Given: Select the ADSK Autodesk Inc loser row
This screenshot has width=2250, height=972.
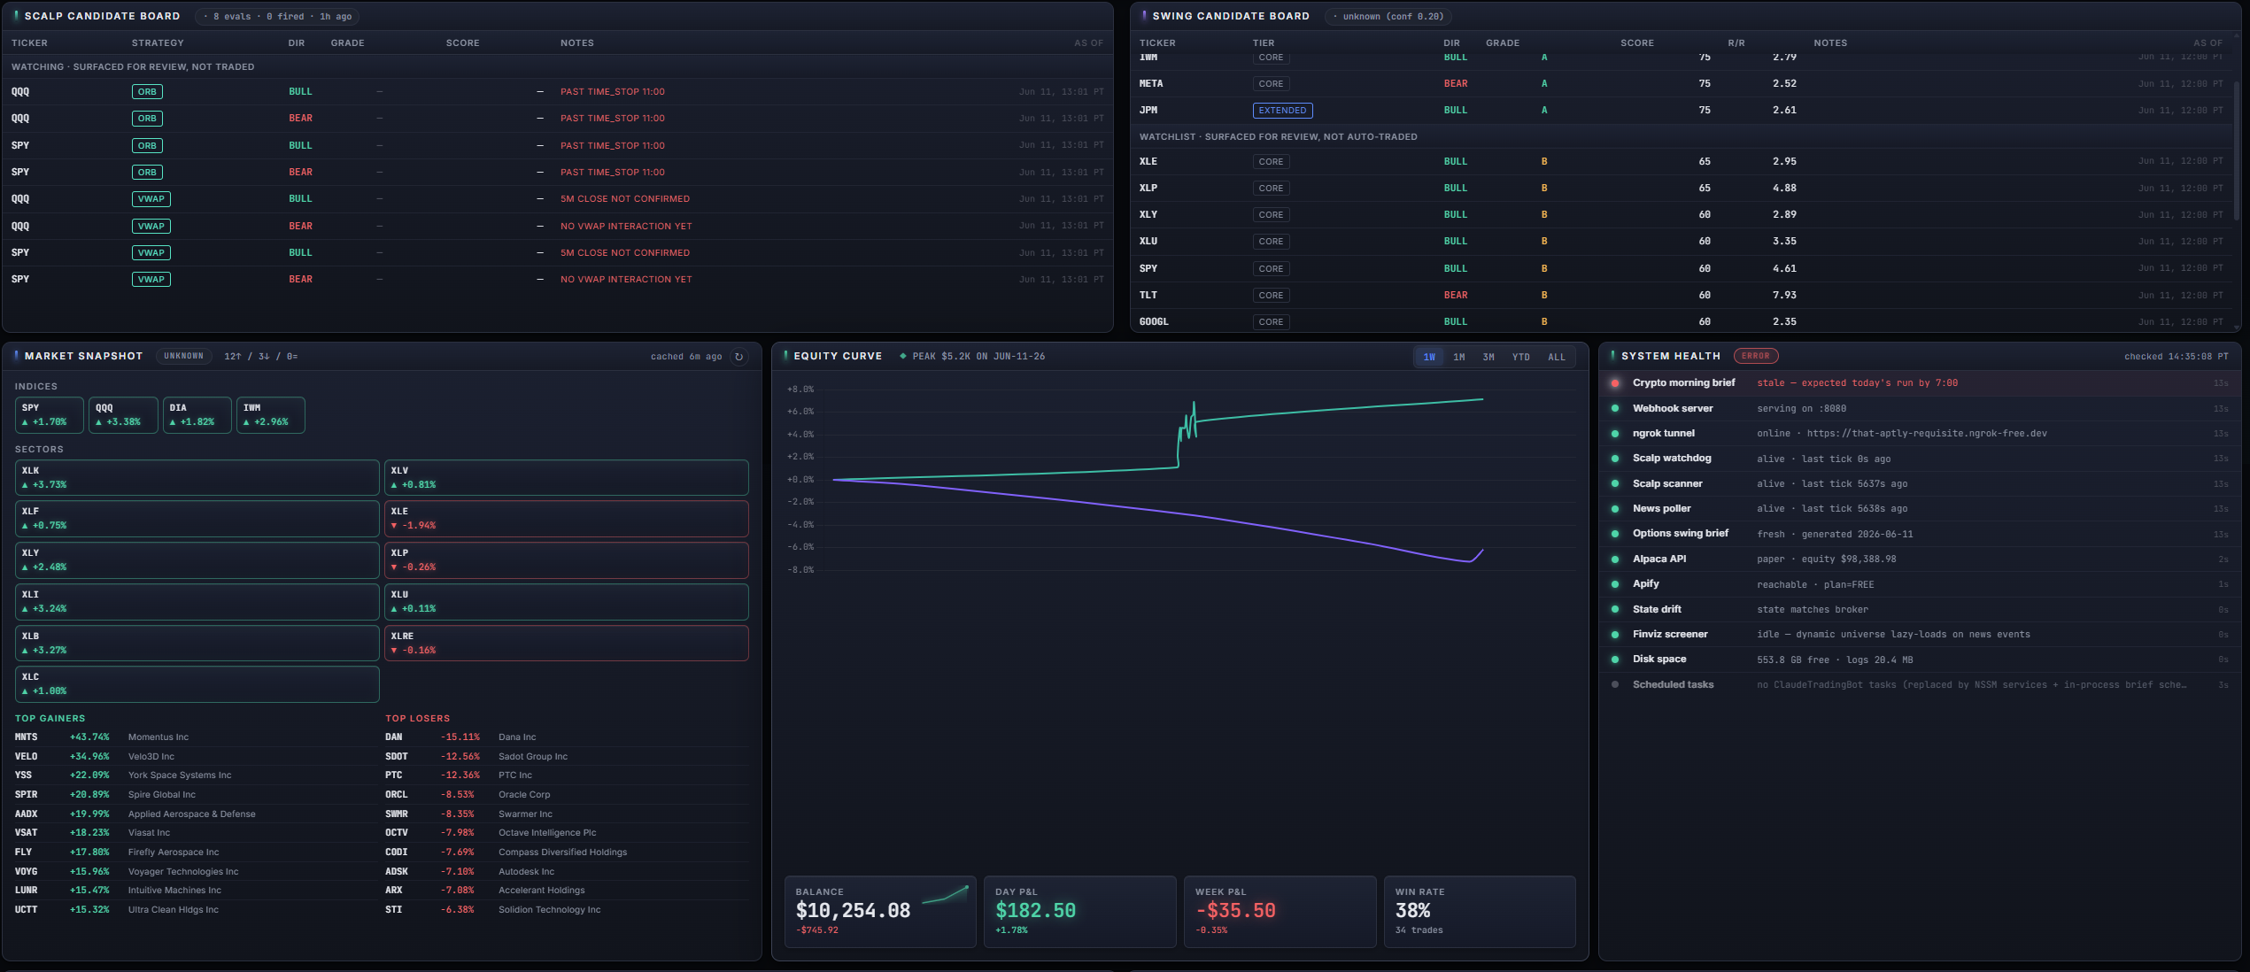Looking at the screenshot, I should pos(567,872).
